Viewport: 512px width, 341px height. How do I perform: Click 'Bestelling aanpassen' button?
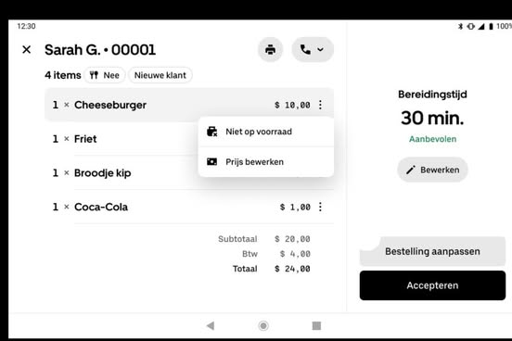tap(432, 251)
